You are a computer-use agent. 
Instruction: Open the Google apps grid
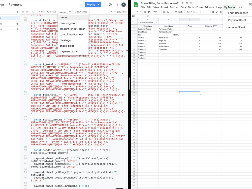117,5
